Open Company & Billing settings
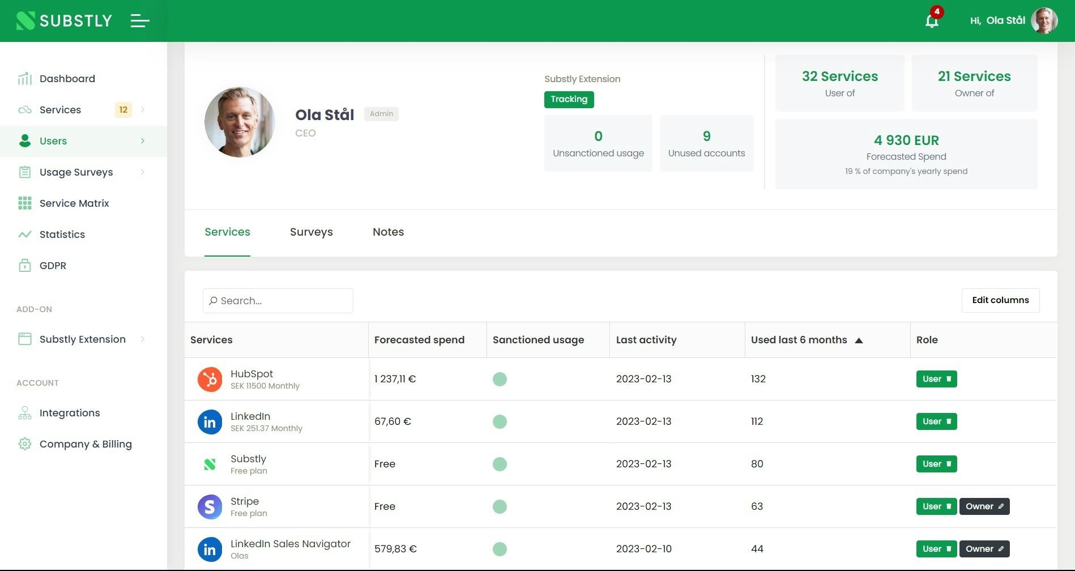The width and height of the screenshot is (1075, 571). click(83, 444)
